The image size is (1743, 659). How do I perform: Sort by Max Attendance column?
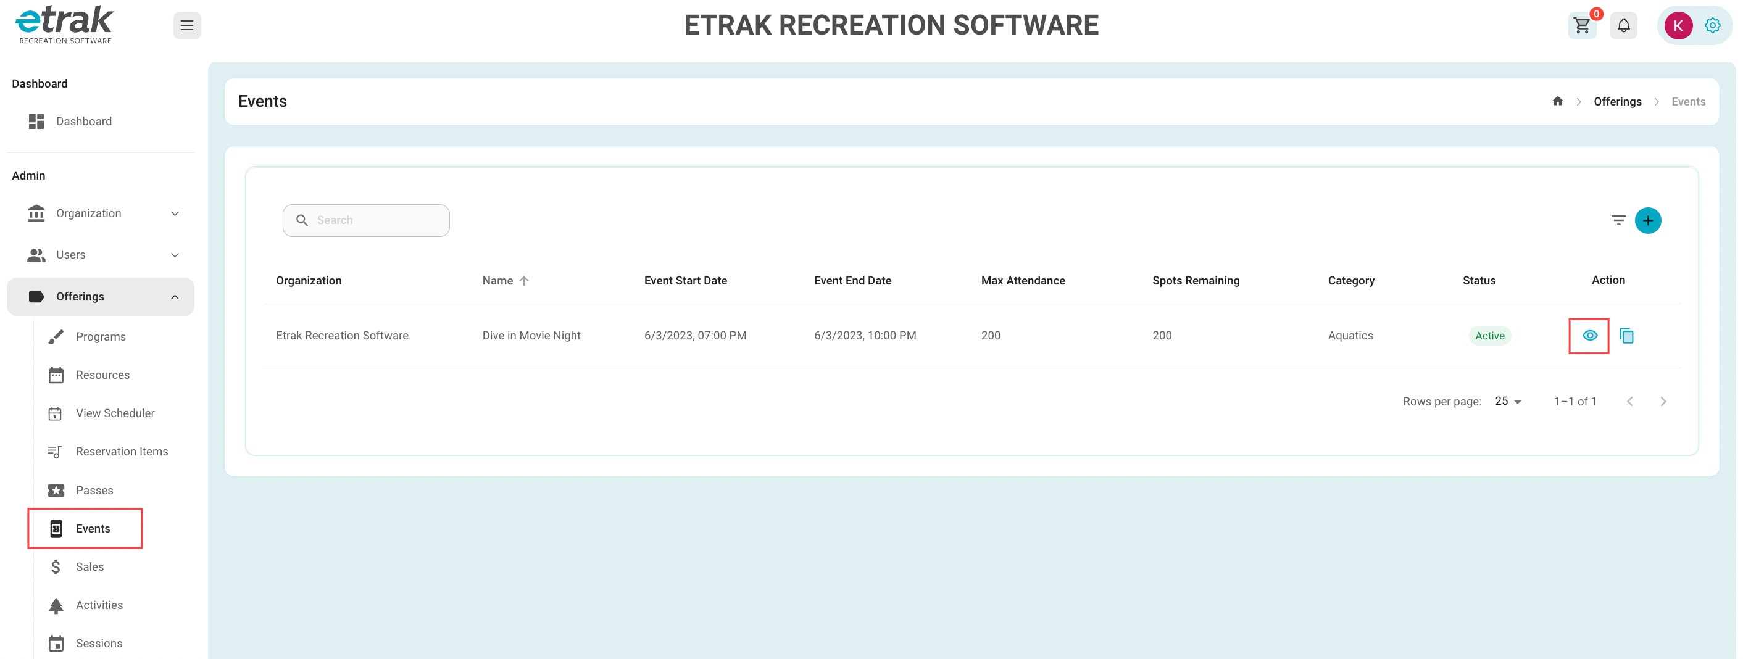coord(1023,281)
